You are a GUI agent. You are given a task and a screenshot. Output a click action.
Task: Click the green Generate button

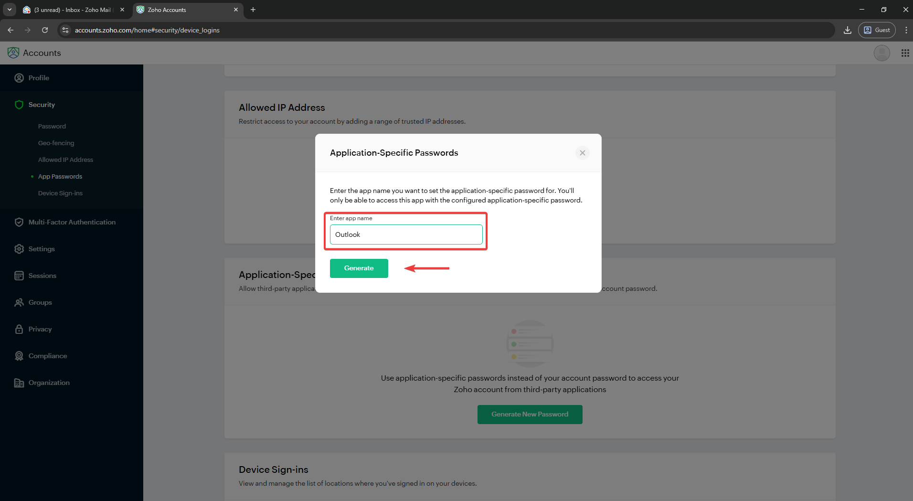[359, 268]
